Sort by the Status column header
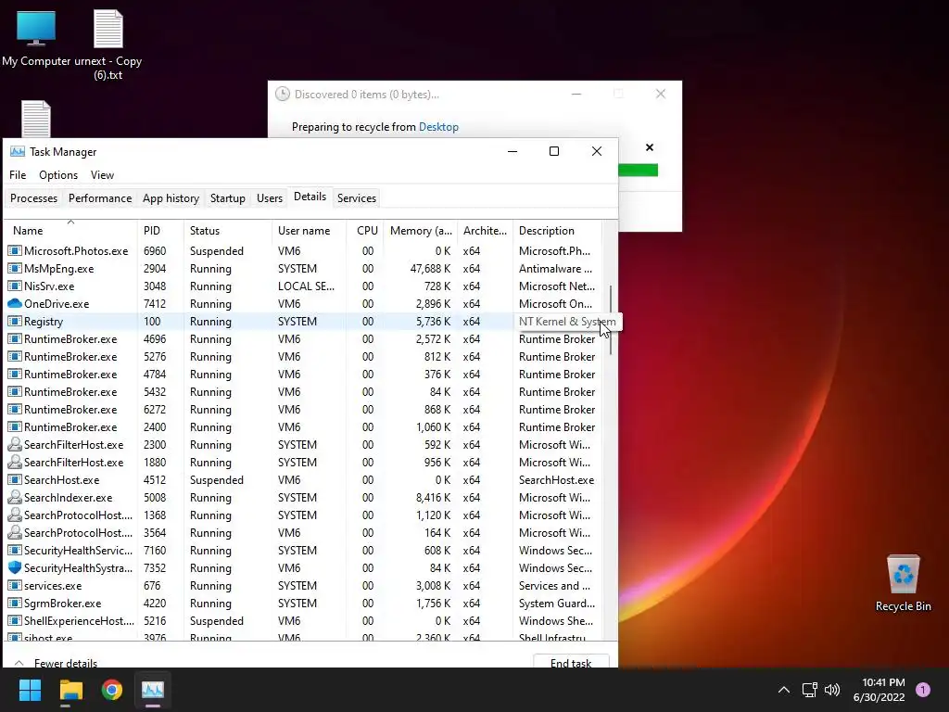 click(x=227, y=231)
